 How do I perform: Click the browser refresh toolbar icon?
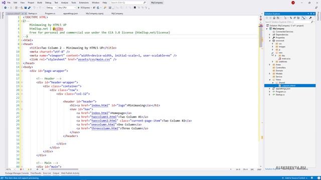coord(98,8)
